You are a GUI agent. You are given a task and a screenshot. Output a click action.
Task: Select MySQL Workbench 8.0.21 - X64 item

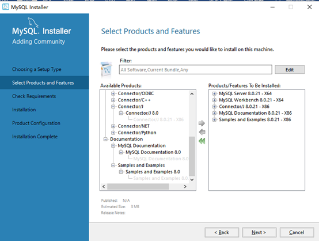pyautogui.click(x=251, y=100)
